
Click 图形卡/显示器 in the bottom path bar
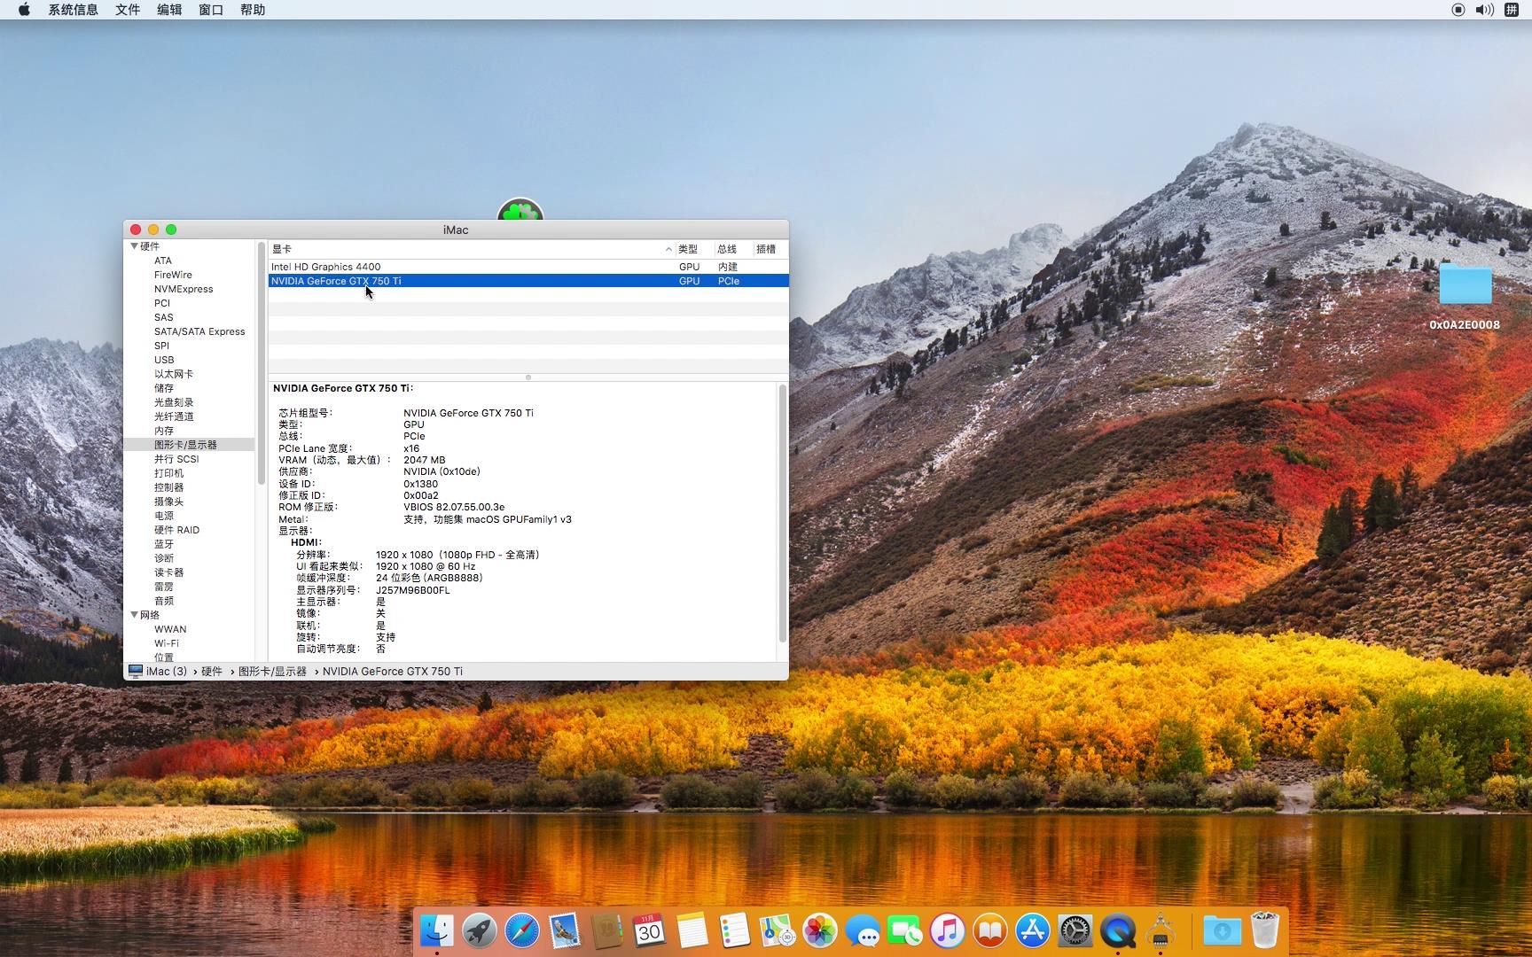tap(272, 672)
